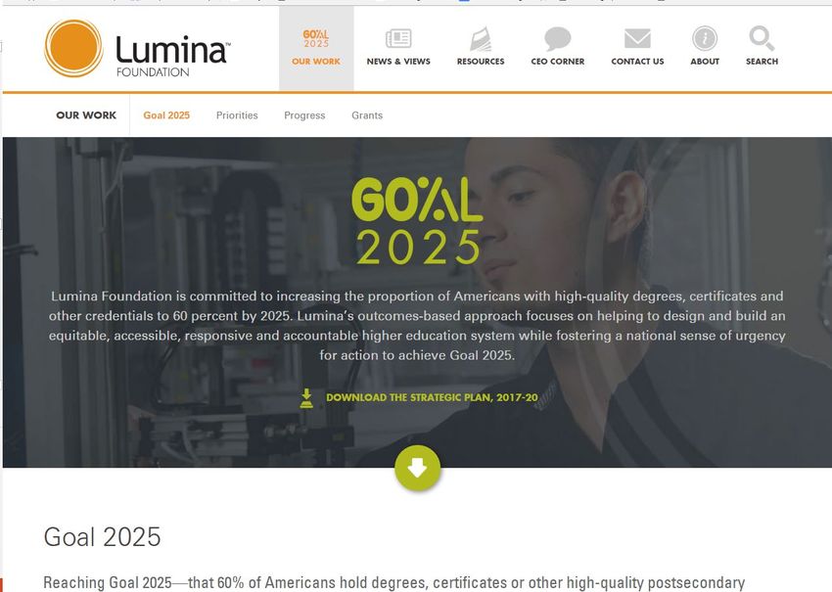This screenshot has height=592, width=832.
Task: Open the Goal 2025 Our Work icon
Action: click(x=316, y=39)
